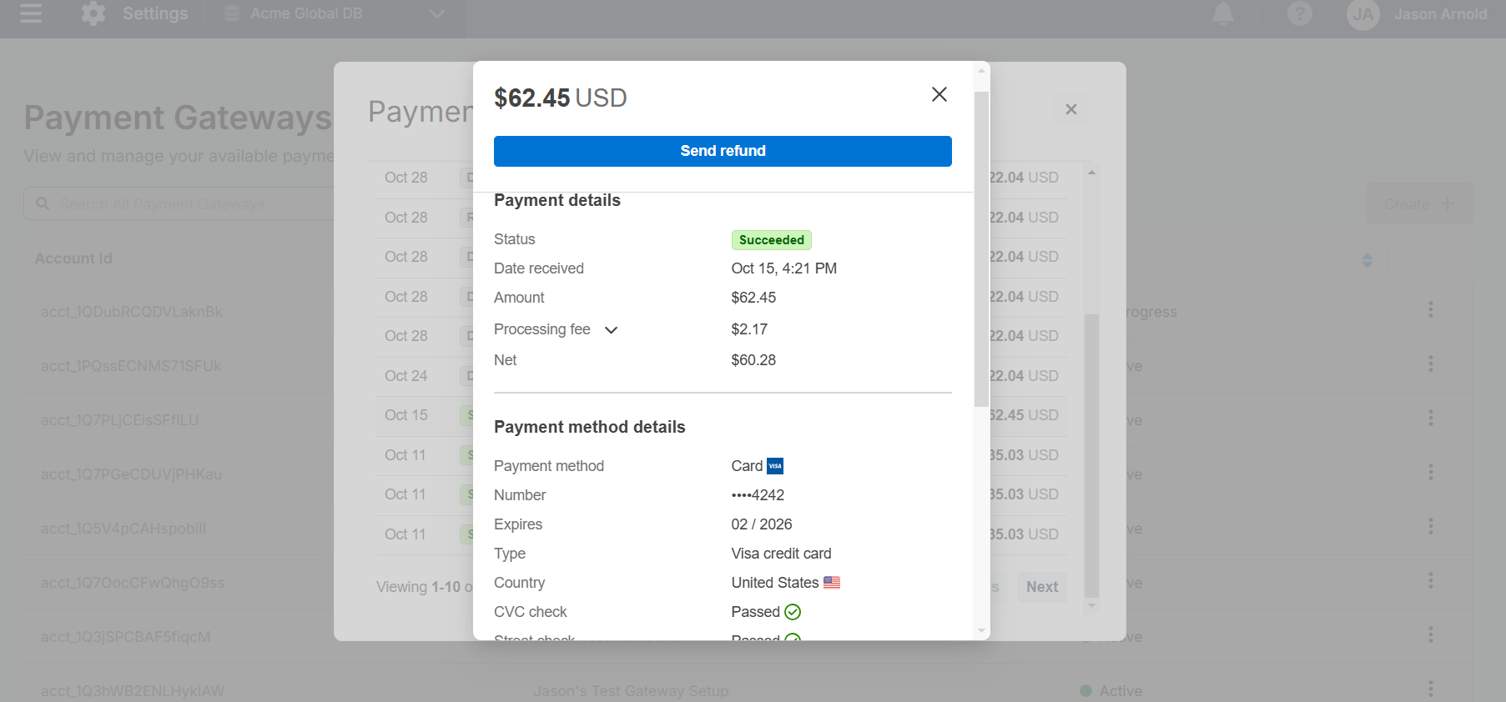Image resolution: width=1506 pixels, height=702 pixels.
Task: Click the Visa card brand icon
Action: click(x=775, y=466)
